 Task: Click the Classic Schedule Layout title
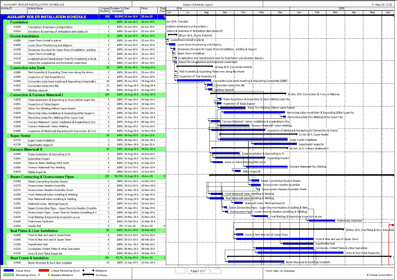[198, 4]
